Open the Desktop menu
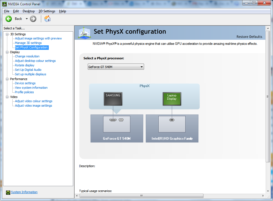The width and height of the screenshot is (273, 201). [29, 11]
